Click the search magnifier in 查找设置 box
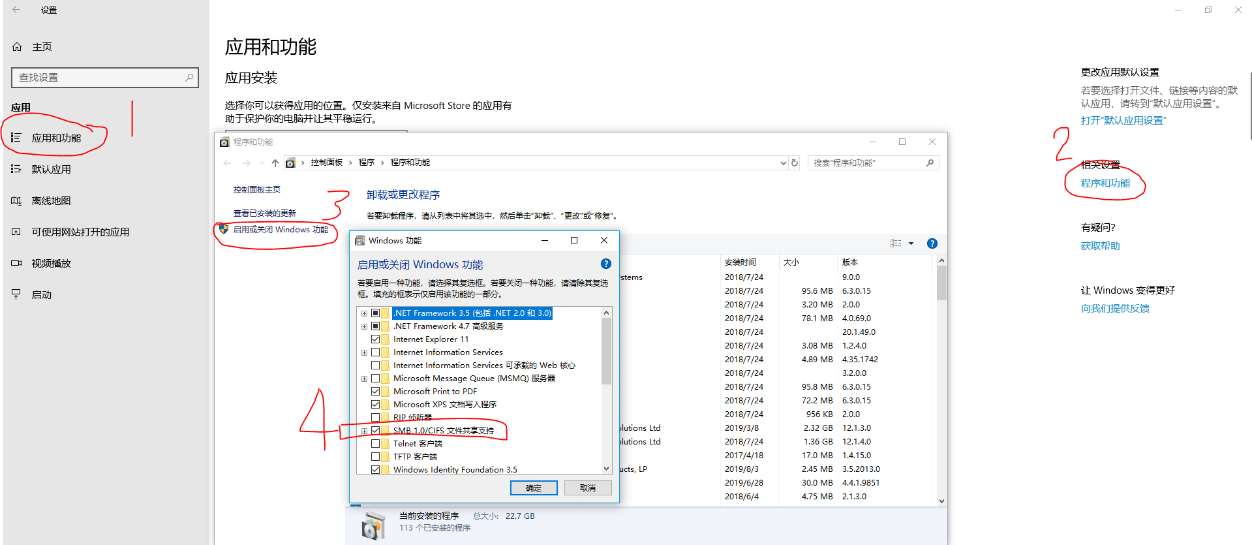 (189, 77)
